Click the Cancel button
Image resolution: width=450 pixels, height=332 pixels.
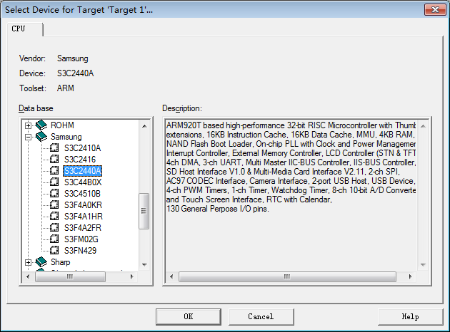point(261,316)
